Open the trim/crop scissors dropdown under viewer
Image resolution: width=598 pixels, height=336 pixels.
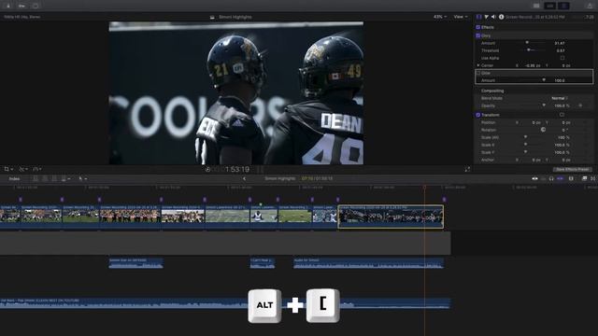pos(23,169)
